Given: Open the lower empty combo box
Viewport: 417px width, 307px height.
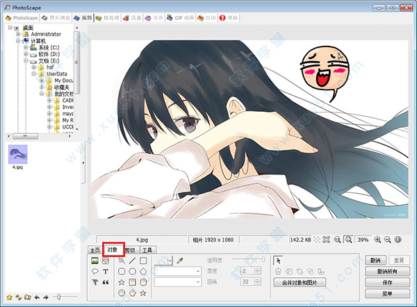Looking at the screenshot, I should (x=177, y=282).
